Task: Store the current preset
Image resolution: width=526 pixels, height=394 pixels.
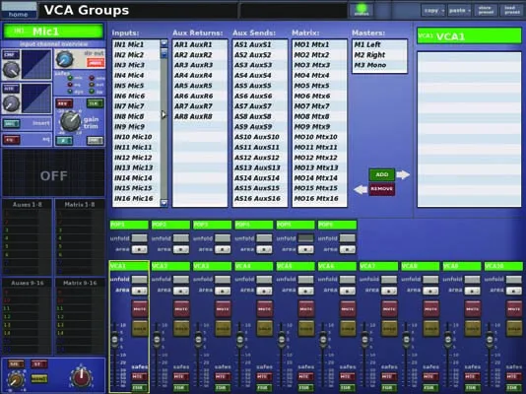Action: tap(486, 11)
